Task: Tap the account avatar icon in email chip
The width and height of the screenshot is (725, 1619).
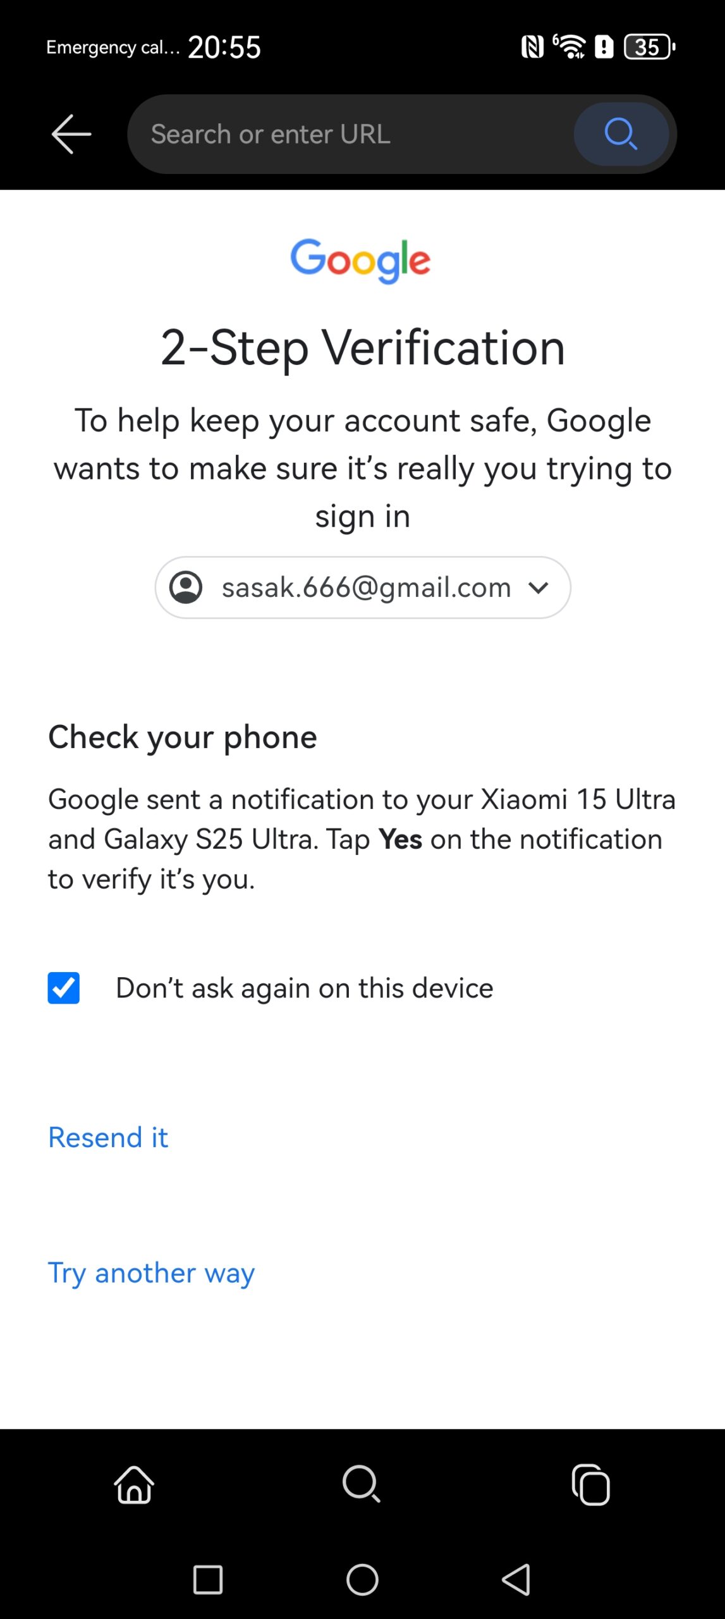Action: tap(186, 588)
